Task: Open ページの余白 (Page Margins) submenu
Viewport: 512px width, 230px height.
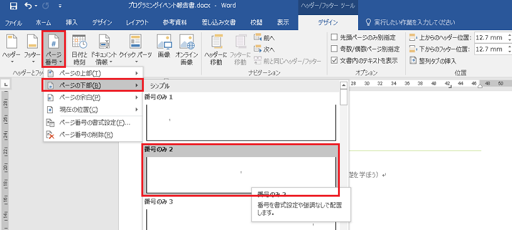Action: 93,97
